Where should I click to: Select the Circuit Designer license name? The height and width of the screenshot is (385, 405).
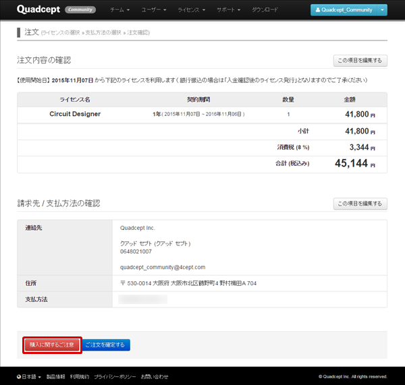75,114
